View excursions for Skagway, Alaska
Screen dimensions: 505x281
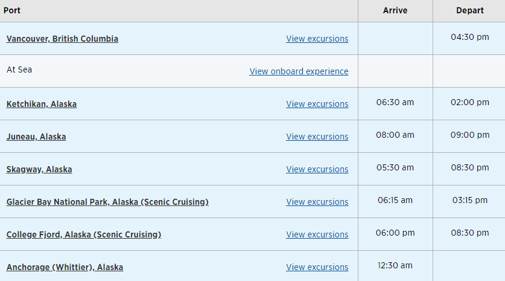317,169
